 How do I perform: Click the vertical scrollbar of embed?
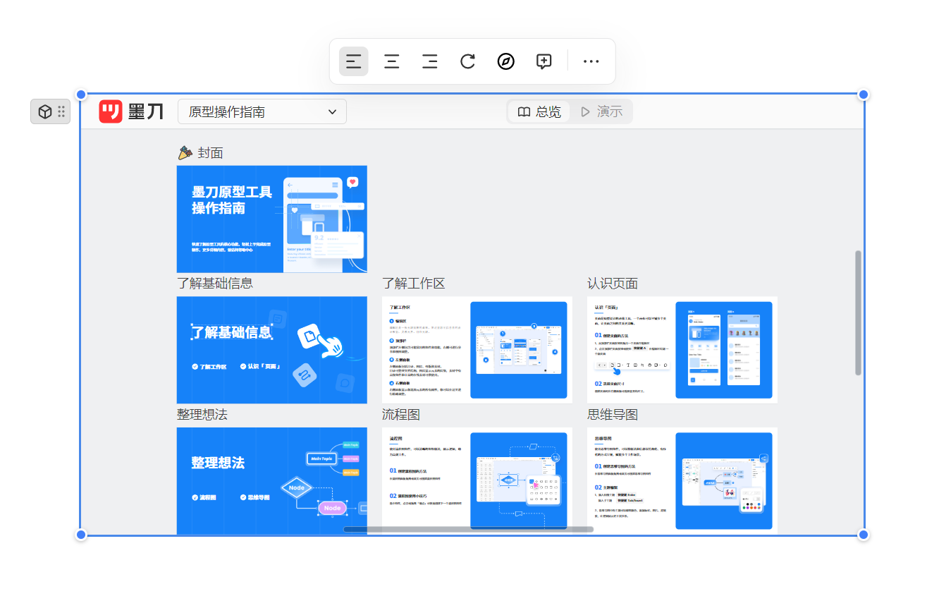(x=858, y=312)
